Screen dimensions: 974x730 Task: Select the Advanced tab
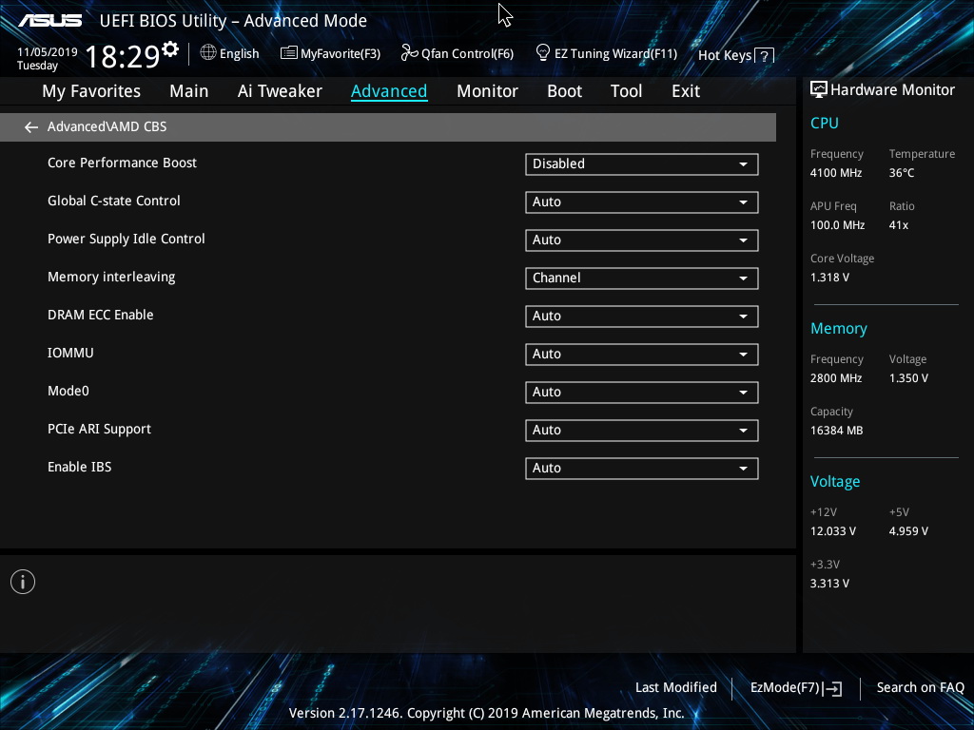point(389,91)
